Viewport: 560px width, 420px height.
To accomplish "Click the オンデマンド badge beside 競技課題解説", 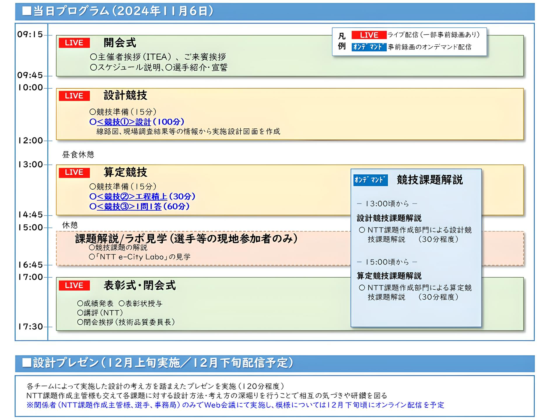I will point(370,180).
